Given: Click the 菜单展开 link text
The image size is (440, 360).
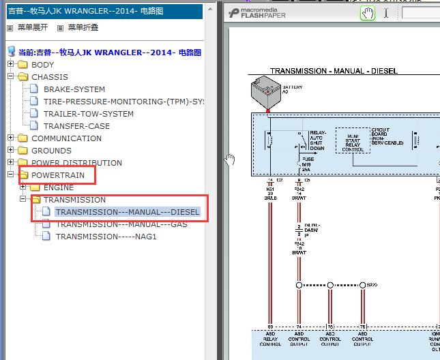Looking at the screenshot, I should coord(33,27).
